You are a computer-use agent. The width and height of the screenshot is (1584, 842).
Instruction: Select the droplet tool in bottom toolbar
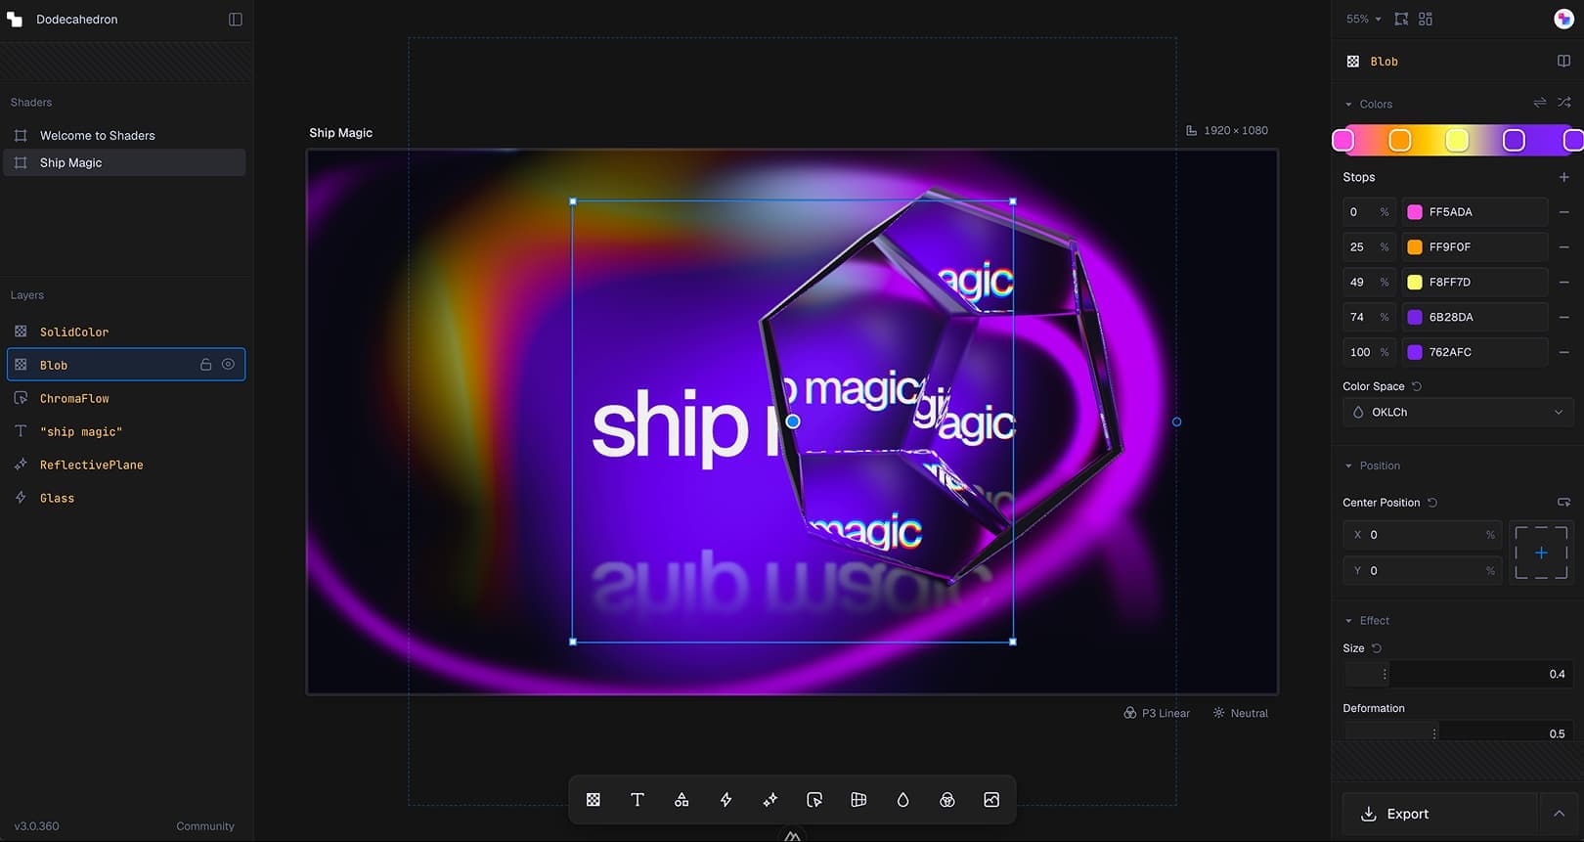pyautogui.click(x=902, y=800)
